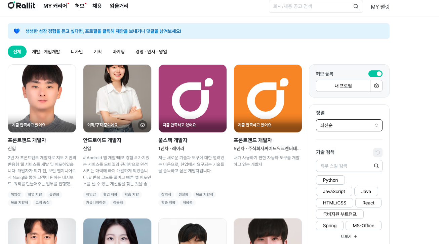Open the first 프론트앤드 개발자 profile photo
439x244 pixels.
[x=42, y=99]
